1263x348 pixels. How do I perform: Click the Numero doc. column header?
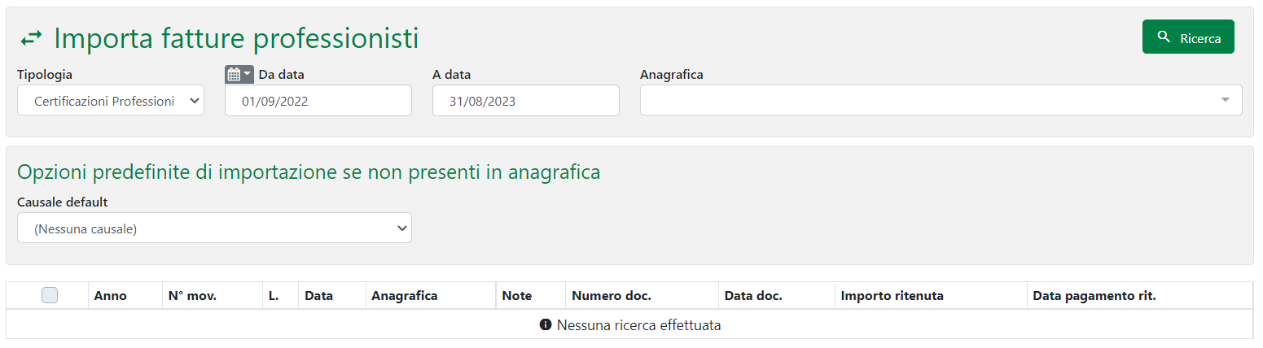(612, 296)
